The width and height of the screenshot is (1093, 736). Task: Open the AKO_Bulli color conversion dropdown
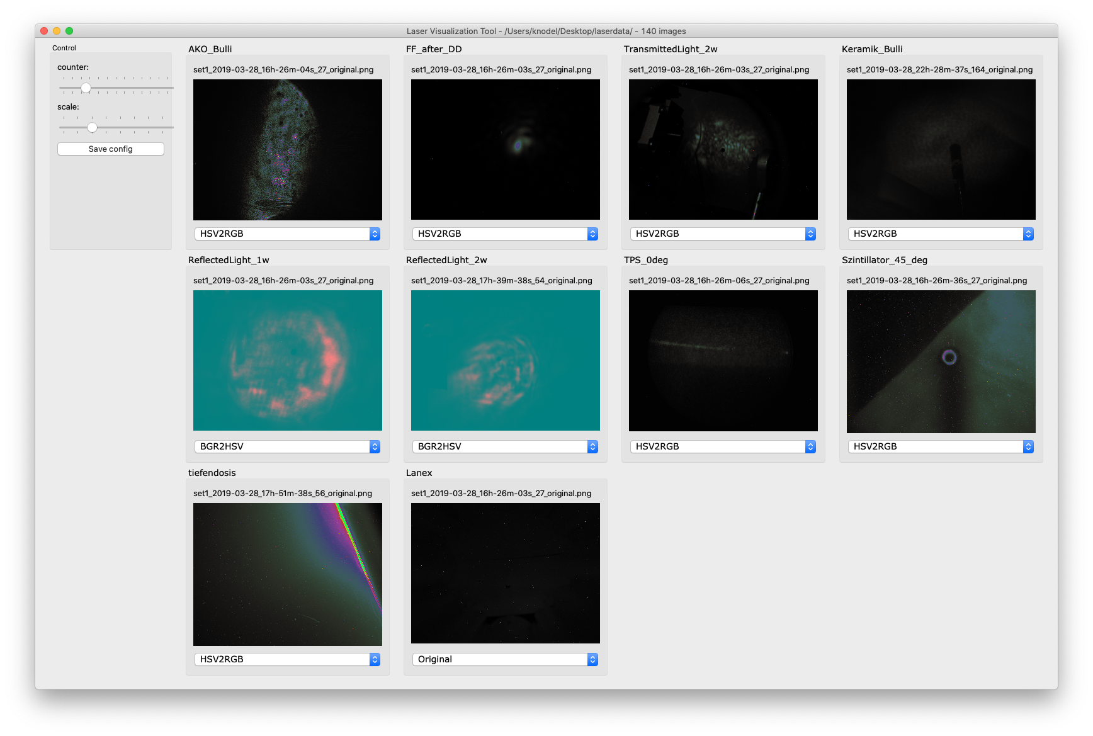(287, 234)
